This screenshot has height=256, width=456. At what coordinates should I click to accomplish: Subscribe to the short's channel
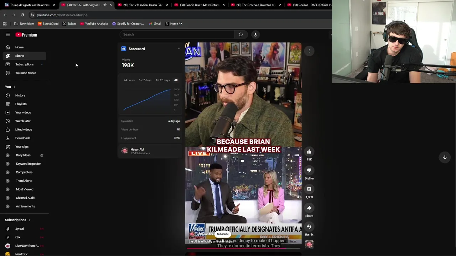pyautogui.click(x=223, y=234)
